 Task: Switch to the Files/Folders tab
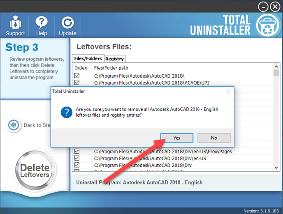coord(88,59)
